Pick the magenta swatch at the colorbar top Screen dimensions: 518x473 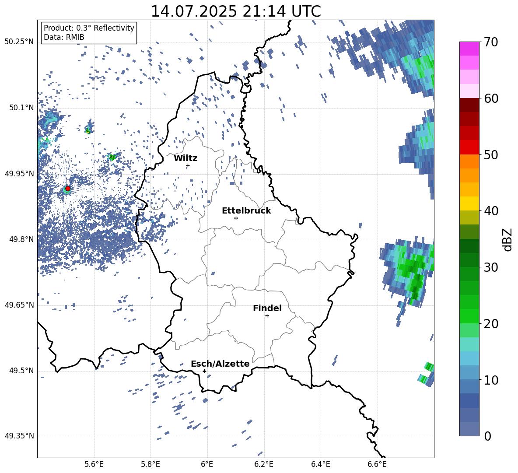[x=469, y=49]
